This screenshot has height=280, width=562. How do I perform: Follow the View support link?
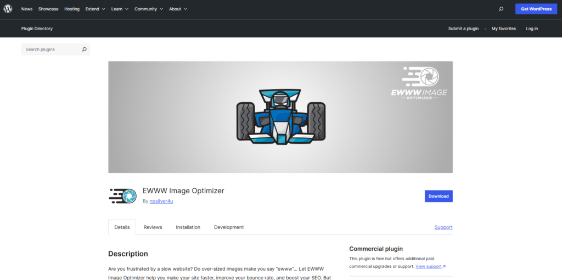point(428,267)
